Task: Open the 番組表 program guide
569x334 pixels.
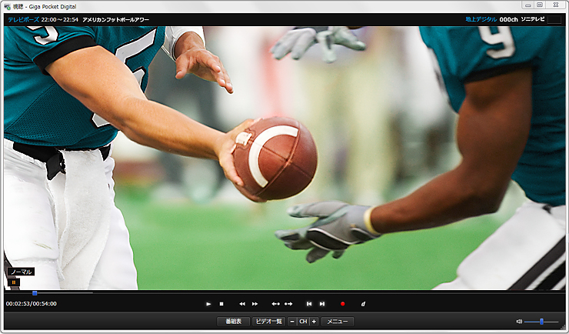Action: coord(232,321)
